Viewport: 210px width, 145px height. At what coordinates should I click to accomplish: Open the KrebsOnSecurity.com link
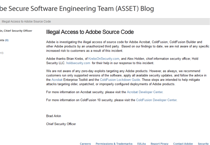pyautogui.click(x=104, y=59)
